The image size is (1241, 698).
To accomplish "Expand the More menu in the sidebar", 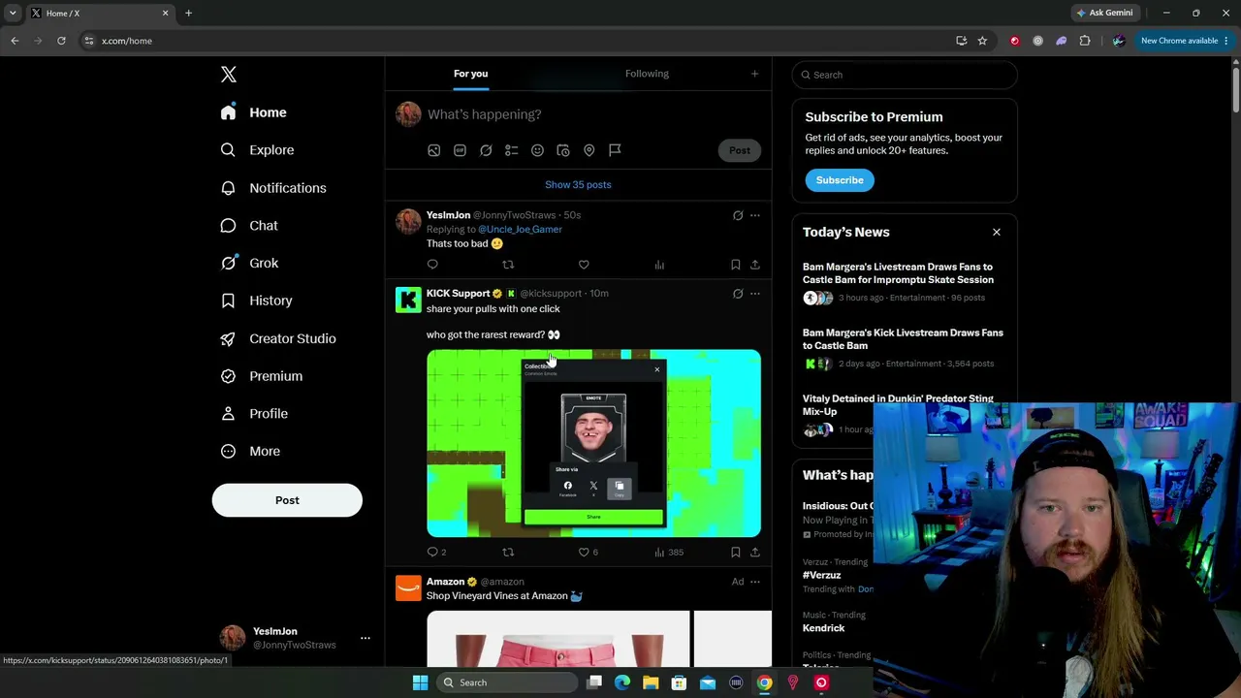I will click(x=250, y=451).
